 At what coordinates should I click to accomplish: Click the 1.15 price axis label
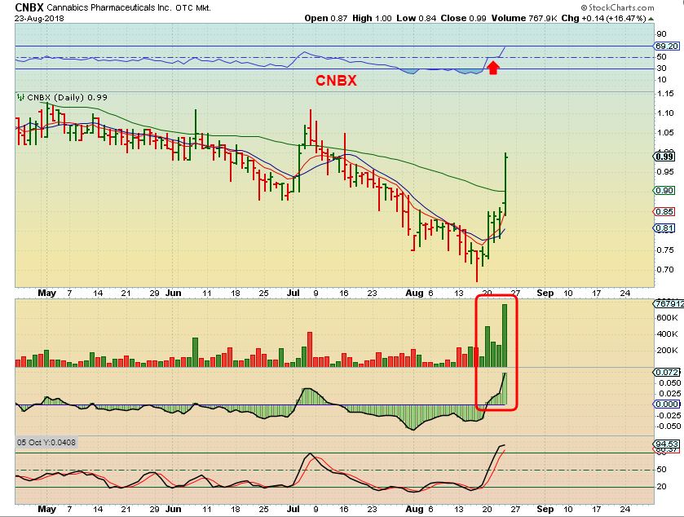click(665, 93)
